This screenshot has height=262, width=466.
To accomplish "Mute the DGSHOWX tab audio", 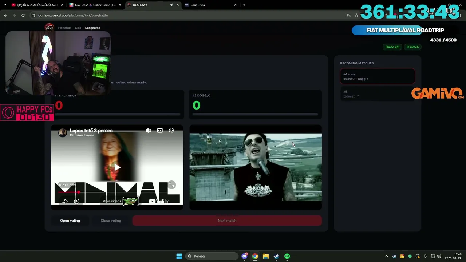I will [171, 5].
